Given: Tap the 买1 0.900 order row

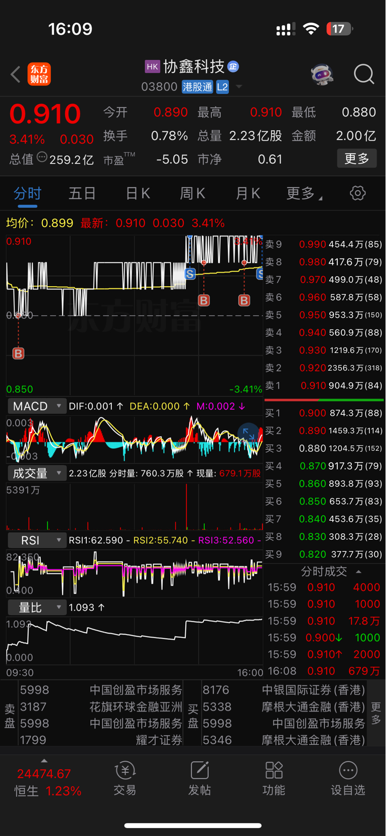Looking at the screenshot, I should coord(324,413).
